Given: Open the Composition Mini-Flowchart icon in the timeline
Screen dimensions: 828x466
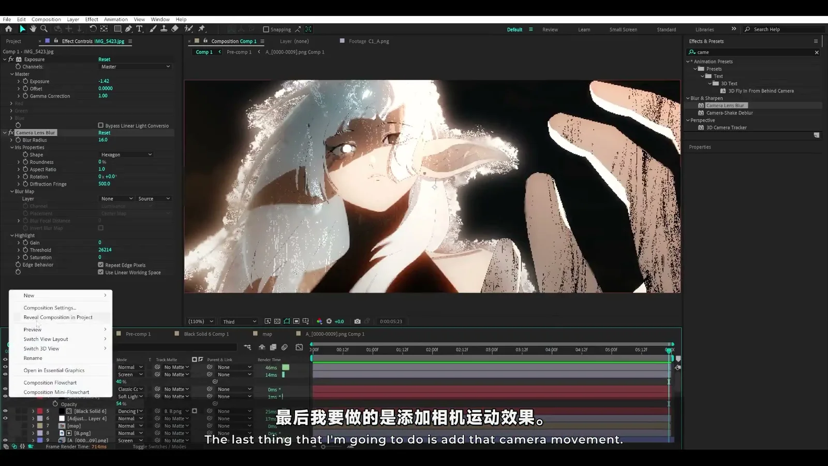Looking at the screenshot, I should (x=247, y=347).
